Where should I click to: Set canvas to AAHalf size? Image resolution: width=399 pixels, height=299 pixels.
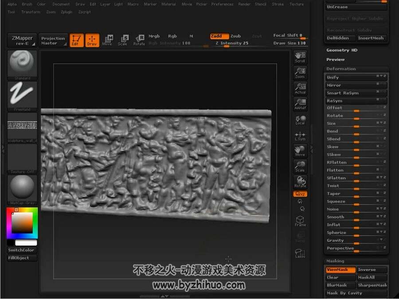tap(300, 104)
